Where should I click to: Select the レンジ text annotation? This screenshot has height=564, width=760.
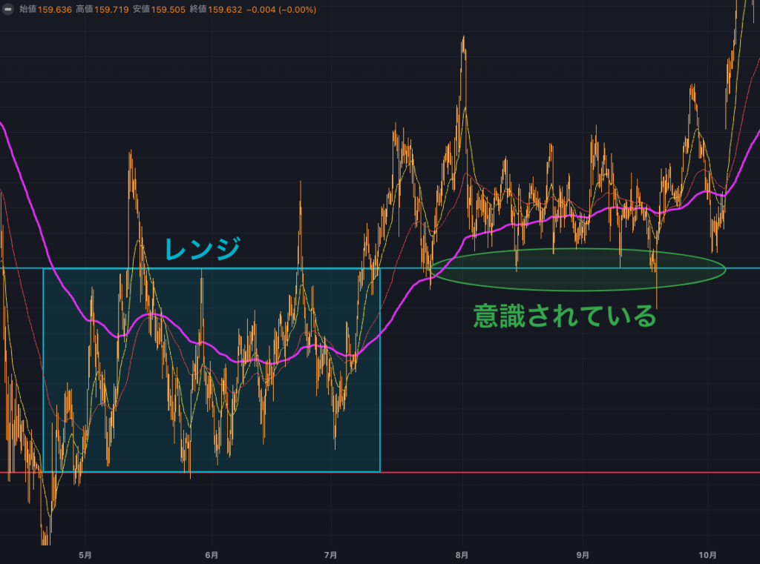[x=203, y=249]
